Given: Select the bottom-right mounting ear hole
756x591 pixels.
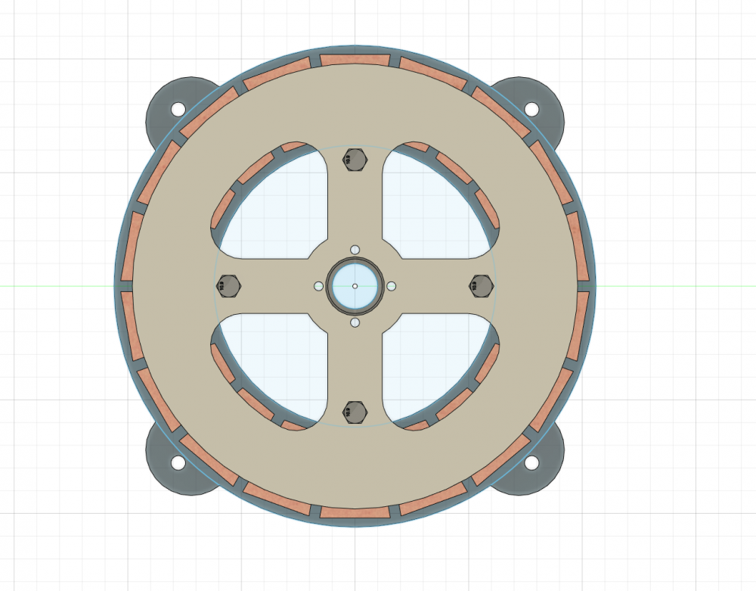Looking at the screenshot, I should coord(531,462).
